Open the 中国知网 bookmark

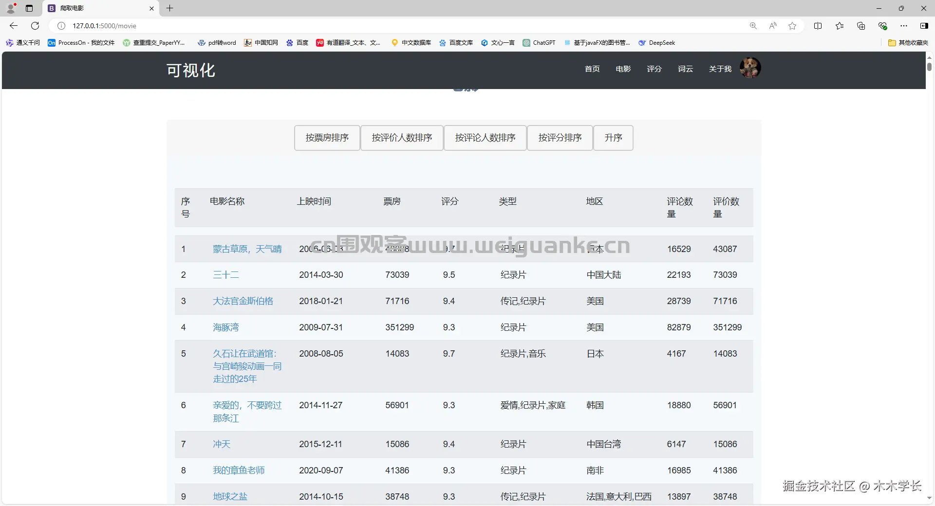(261, 43)
